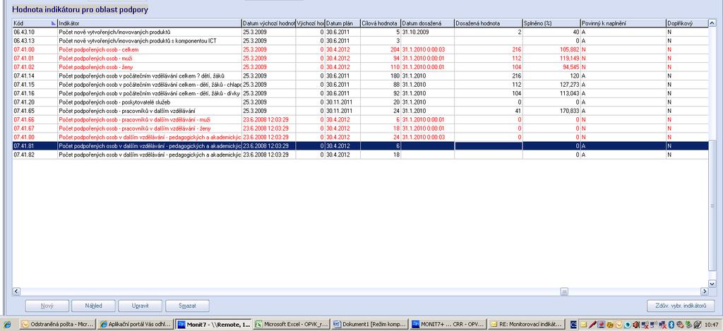
Task: Select red row with code 07.41.66
Action: 360,119
